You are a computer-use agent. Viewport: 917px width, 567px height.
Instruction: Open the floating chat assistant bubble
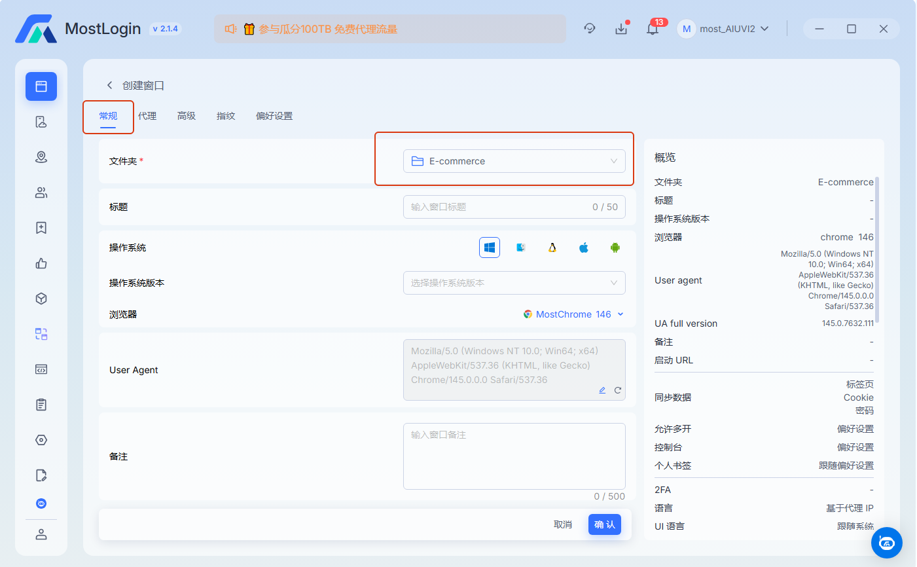click(887, 543)
